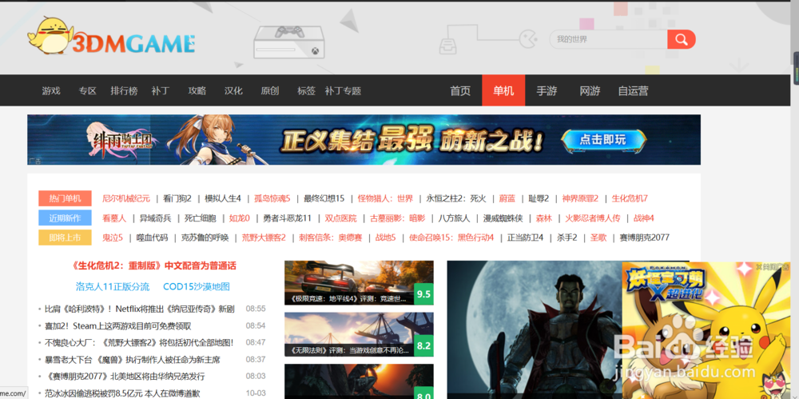Open the 死亡细胞 link
The width and height of the screenshot is (799, 399).
[201, 218]
